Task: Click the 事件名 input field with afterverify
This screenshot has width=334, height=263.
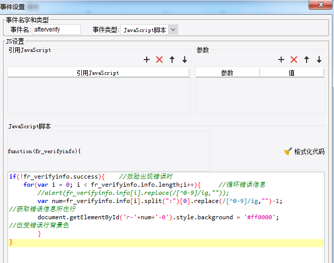Action: coord(56,30)
